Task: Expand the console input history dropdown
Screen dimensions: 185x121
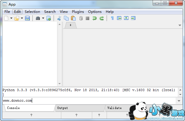Action: tap(179, 101)
